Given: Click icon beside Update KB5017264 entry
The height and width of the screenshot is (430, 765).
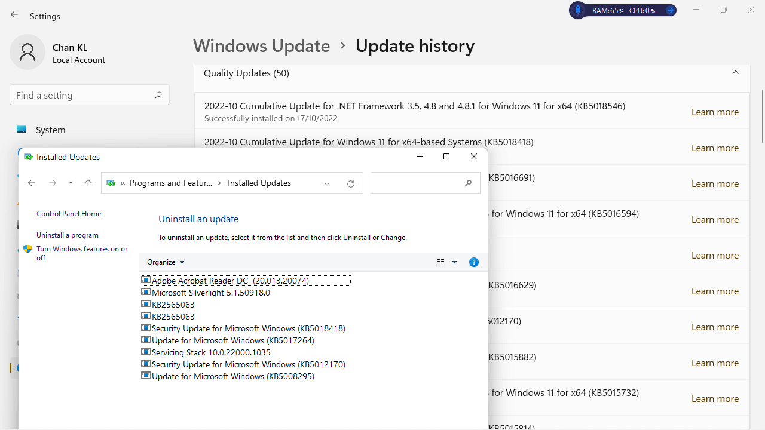Looking at the screenshot, I should (x=146, y=340).
